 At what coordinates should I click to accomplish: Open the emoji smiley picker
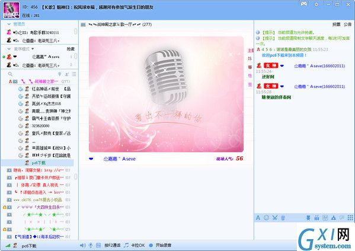[267, 217]
